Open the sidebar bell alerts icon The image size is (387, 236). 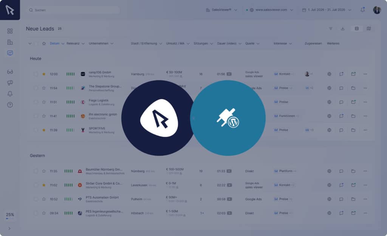(10, 94)
